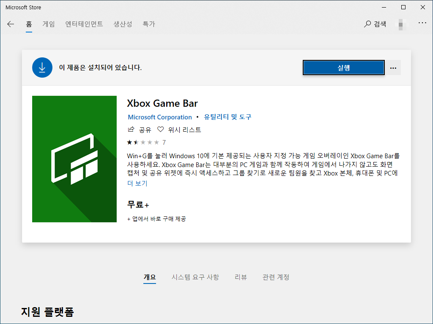Image resolution: width=433 pixels, height=324 pixels.
Task: Click '이 제품은 설치되어 있습니다.' message
Action: 100,67
